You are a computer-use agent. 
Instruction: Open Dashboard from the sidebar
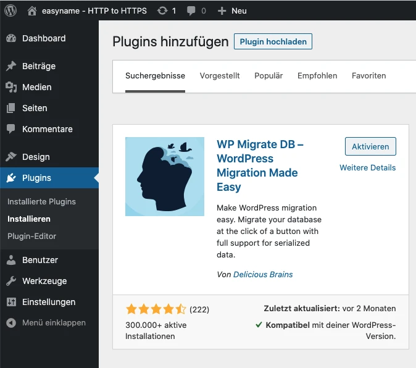click(43, 38)
